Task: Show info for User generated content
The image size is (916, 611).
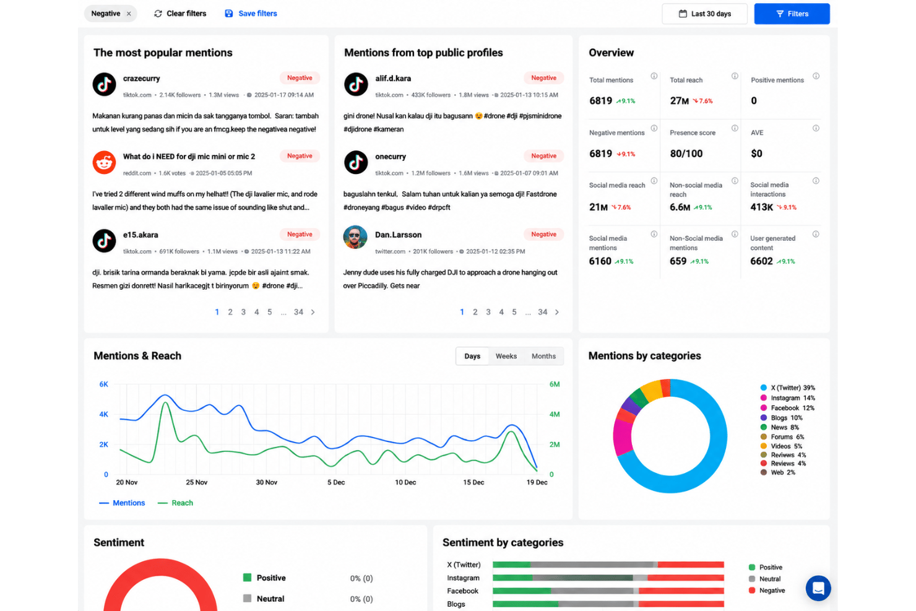Action: [x=816, y=234]
